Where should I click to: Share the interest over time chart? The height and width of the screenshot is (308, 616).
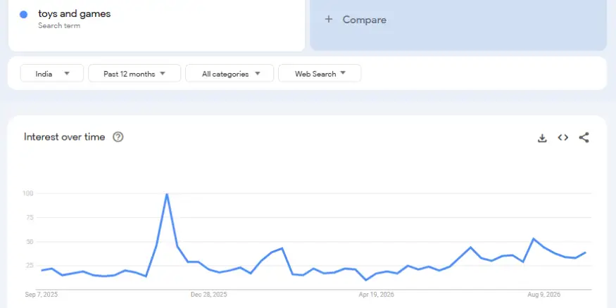(584, 137)
